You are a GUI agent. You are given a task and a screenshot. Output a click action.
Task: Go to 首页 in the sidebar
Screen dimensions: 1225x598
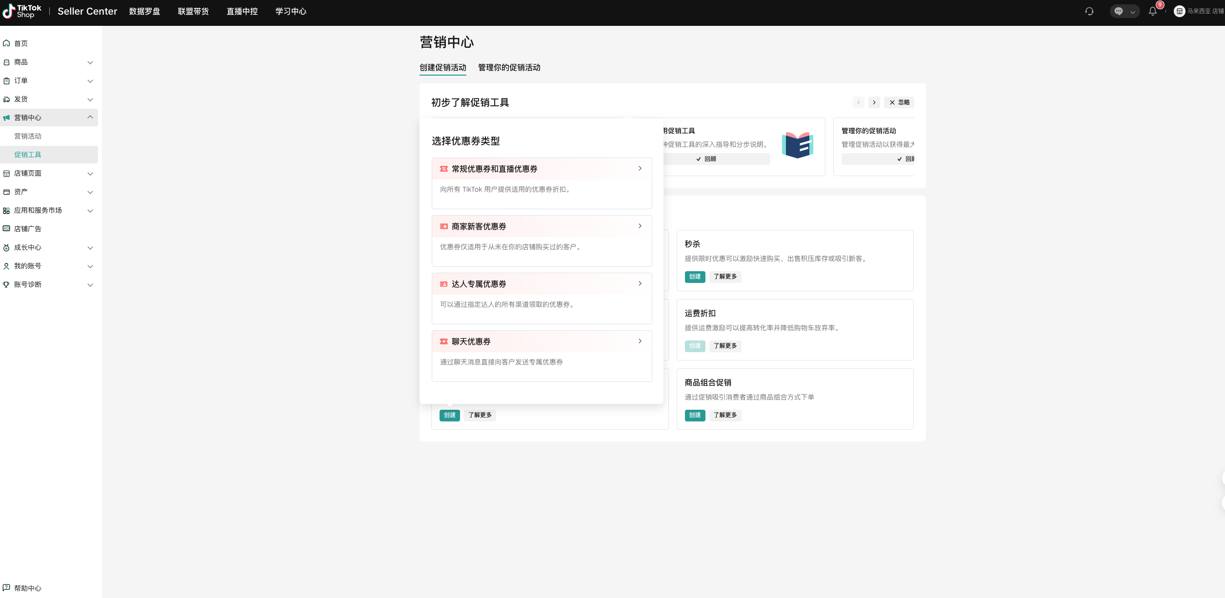(21, 43)
